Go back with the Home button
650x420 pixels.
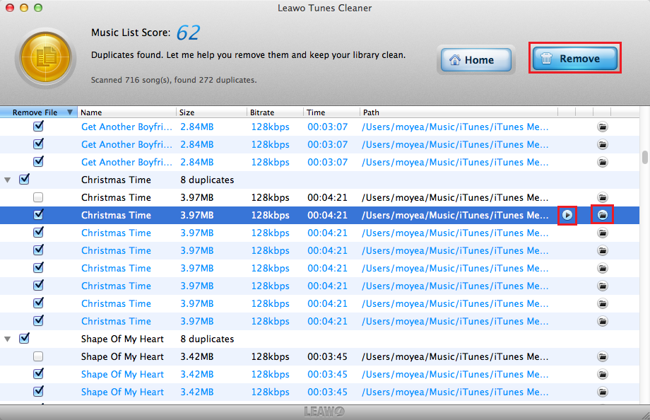475,60
